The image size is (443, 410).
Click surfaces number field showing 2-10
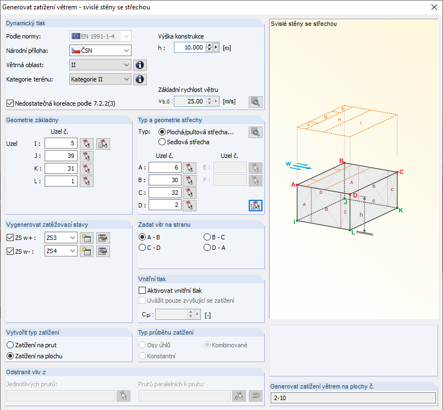click(x=353, y=398)
